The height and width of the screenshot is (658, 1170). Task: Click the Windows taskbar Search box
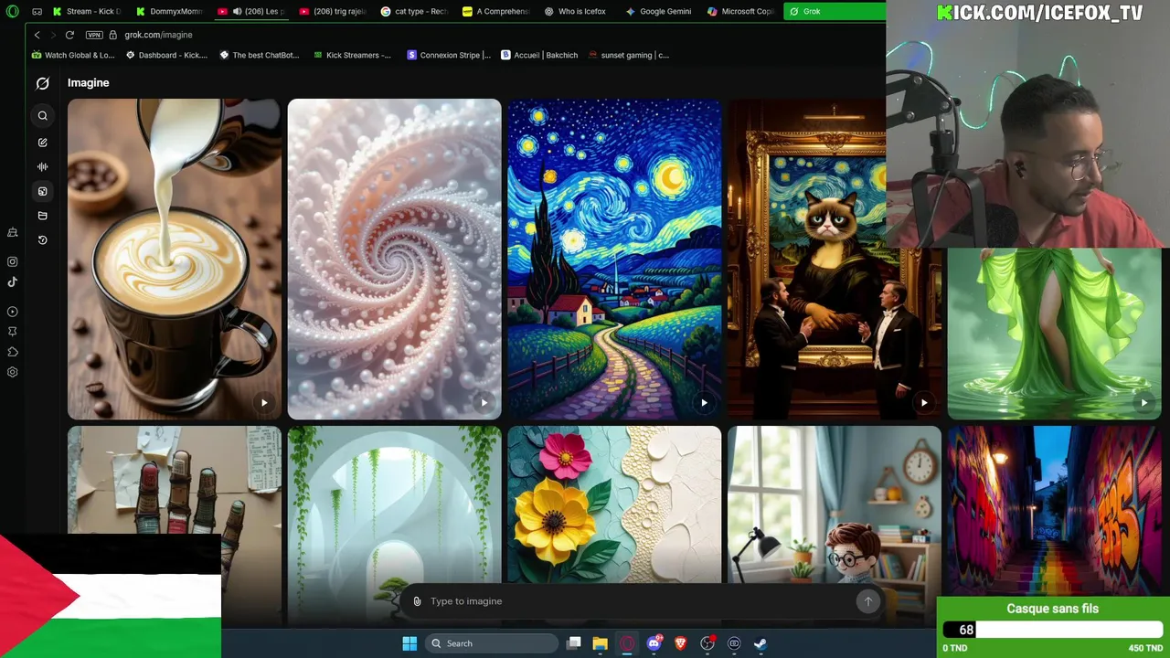(492, 643)
